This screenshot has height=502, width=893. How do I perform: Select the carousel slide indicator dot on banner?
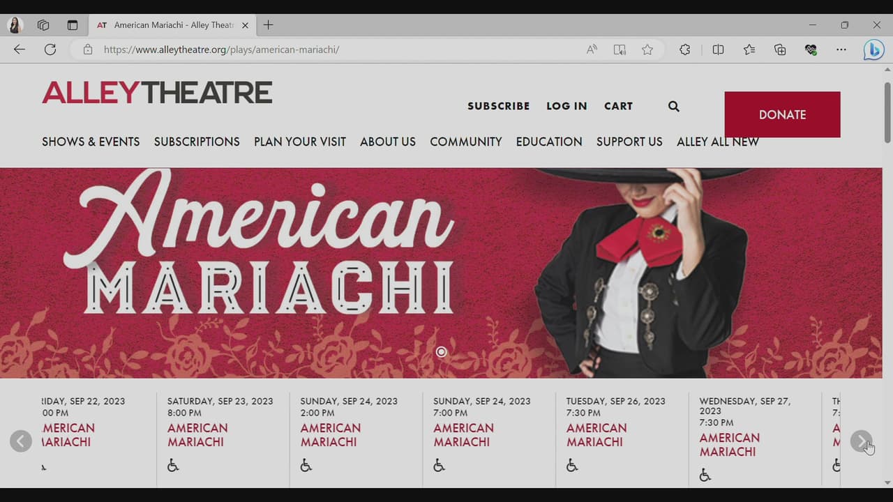(441, 352)
